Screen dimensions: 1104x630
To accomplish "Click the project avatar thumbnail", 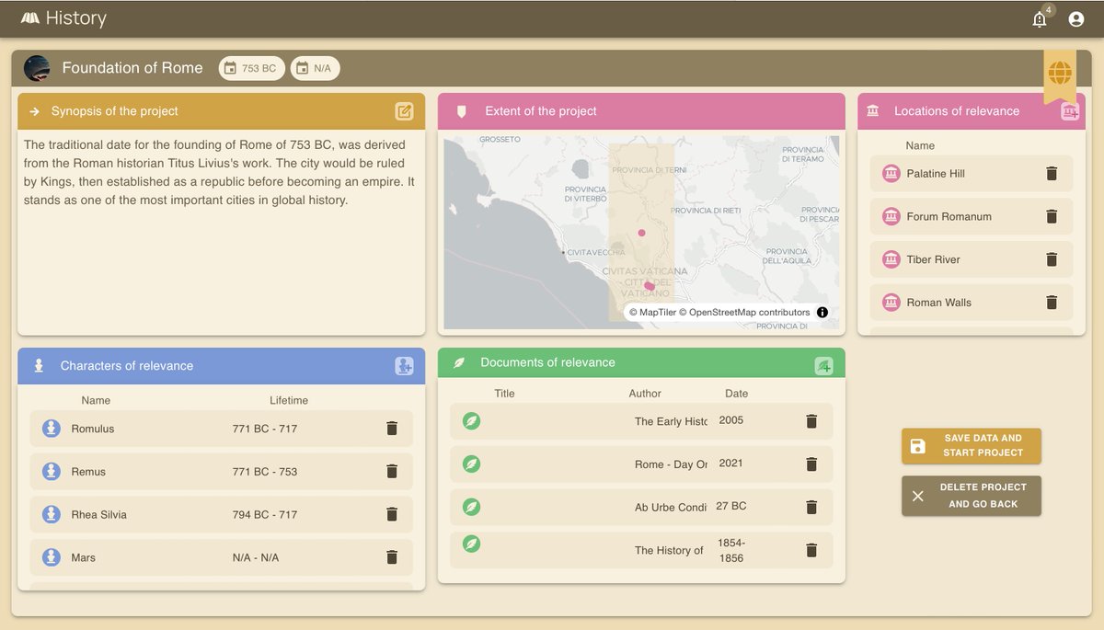I will click(x=35, y=67).
